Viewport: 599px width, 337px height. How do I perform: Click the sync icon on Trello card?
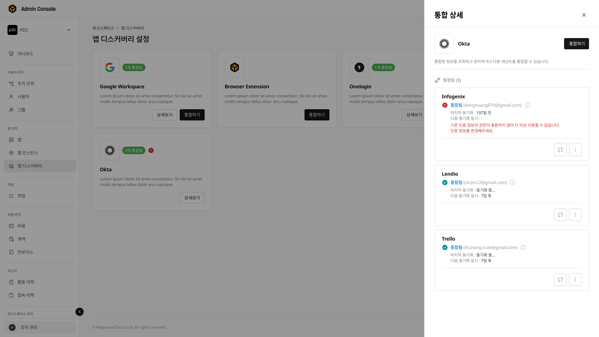coord(560,280)
